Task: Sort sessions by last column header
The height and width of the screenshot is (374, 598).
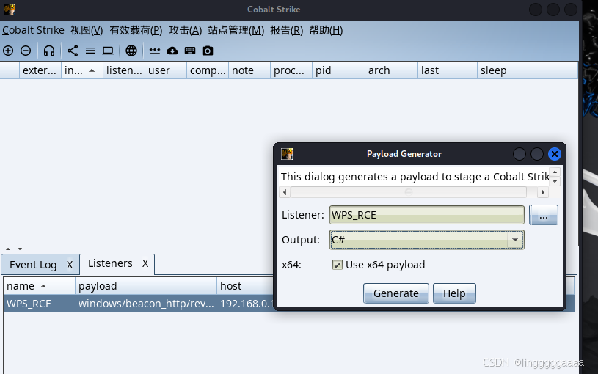Action: [448, 70]
